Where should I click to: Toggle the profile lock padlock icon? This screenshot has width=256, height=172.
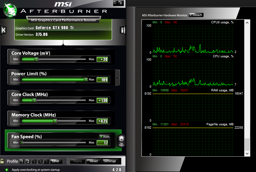click(x=2, y=161)
